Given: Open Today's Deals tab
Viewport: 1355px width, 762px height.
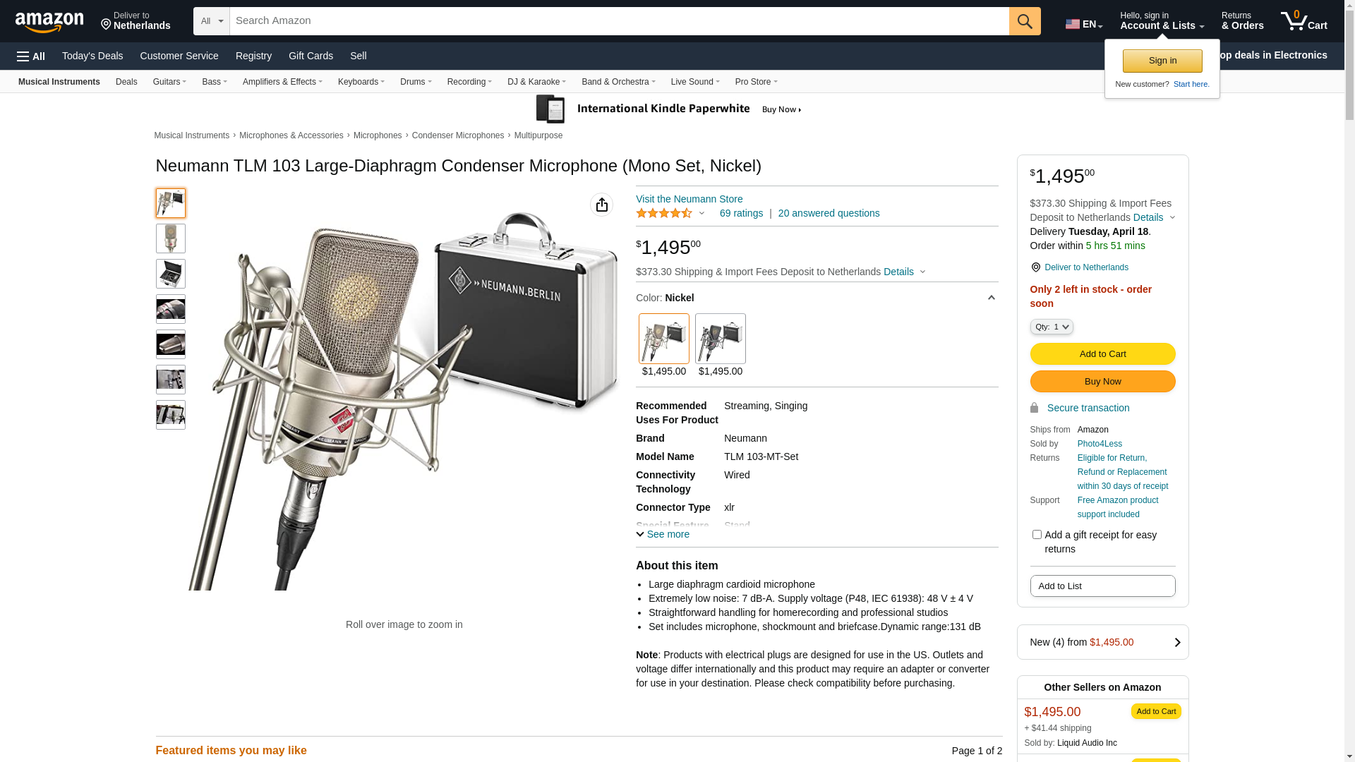Looking at the screenshot, I should click(92, 56).
